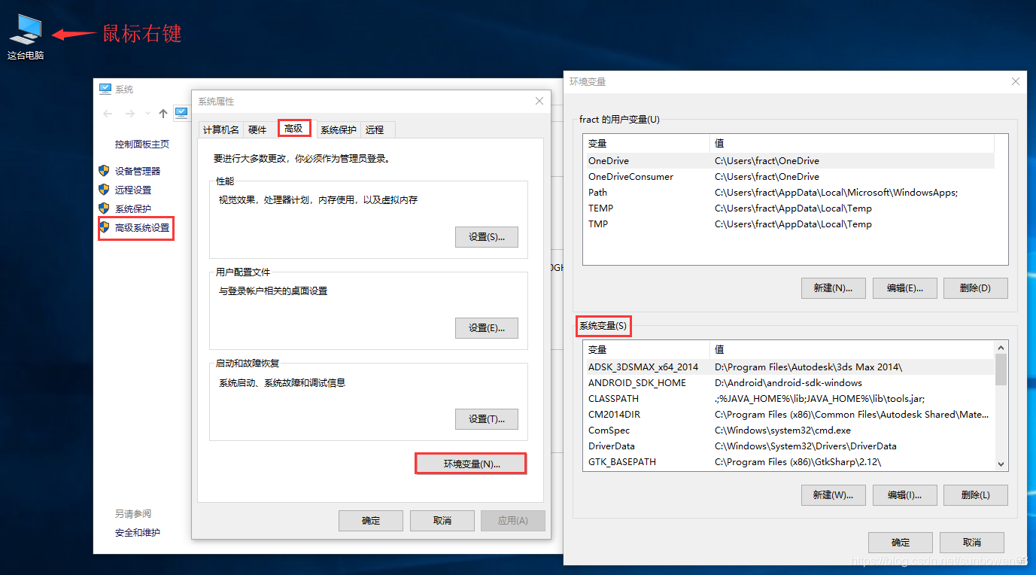Confirm 环境变量 dialog with 确定
The image size is (1036, 575).
point(901,543)
